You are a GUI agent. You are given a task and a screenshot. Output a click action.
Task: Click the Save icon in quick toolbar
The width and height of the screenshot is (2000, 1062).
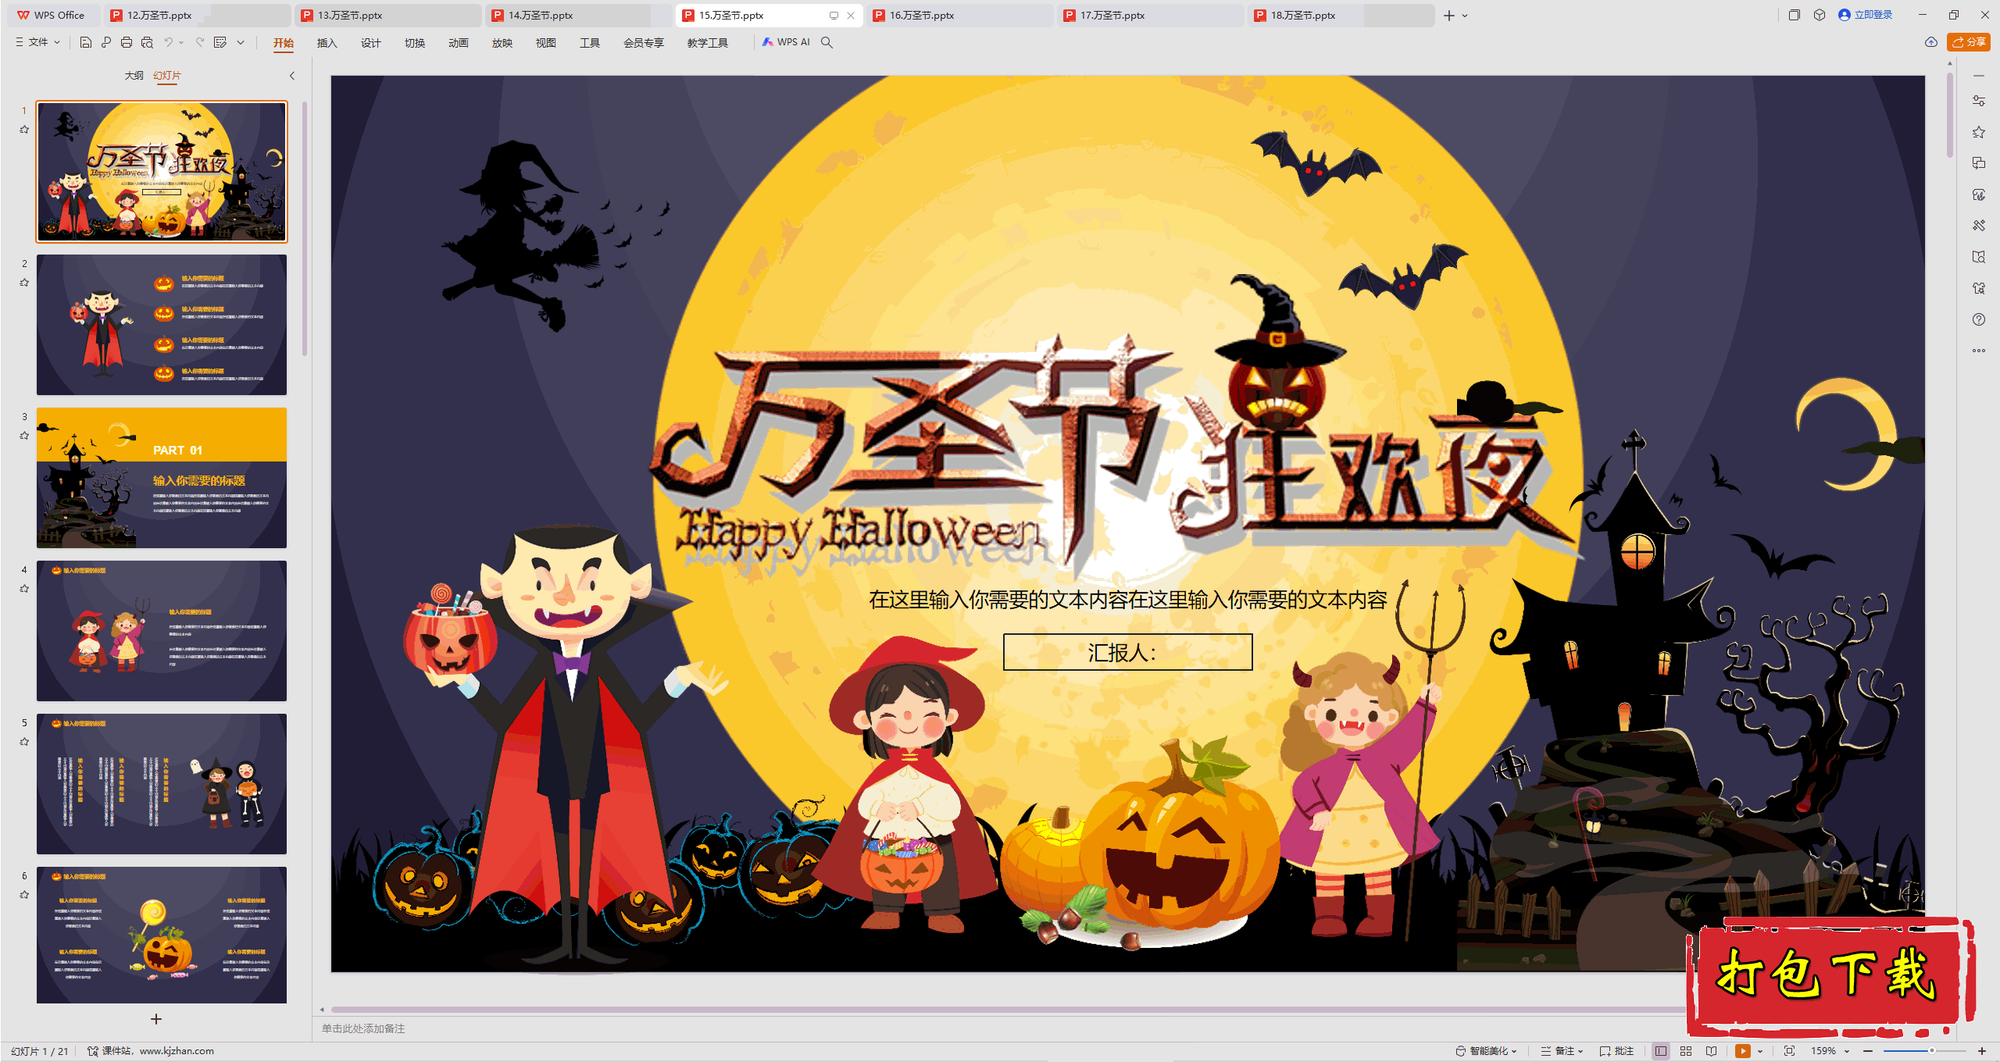coord(86,42)
